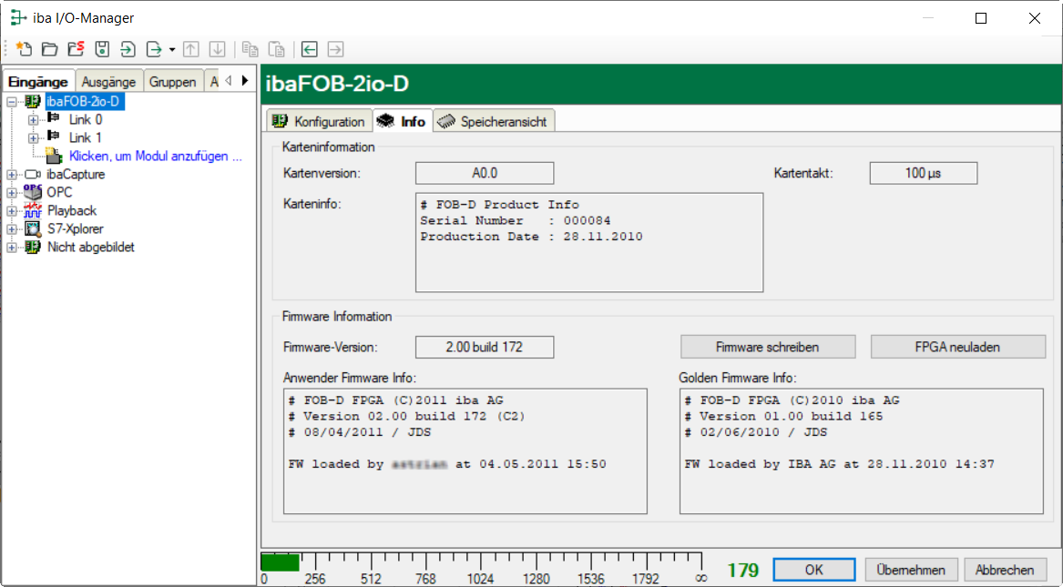Switch to the Konfiguration tab
This screenshot has width=1063, height=587.
(x=320, y=121)
